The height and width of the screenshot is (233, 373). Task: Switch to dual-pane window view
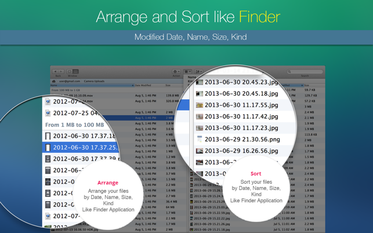pyautogui.click(x=75, y=71)
